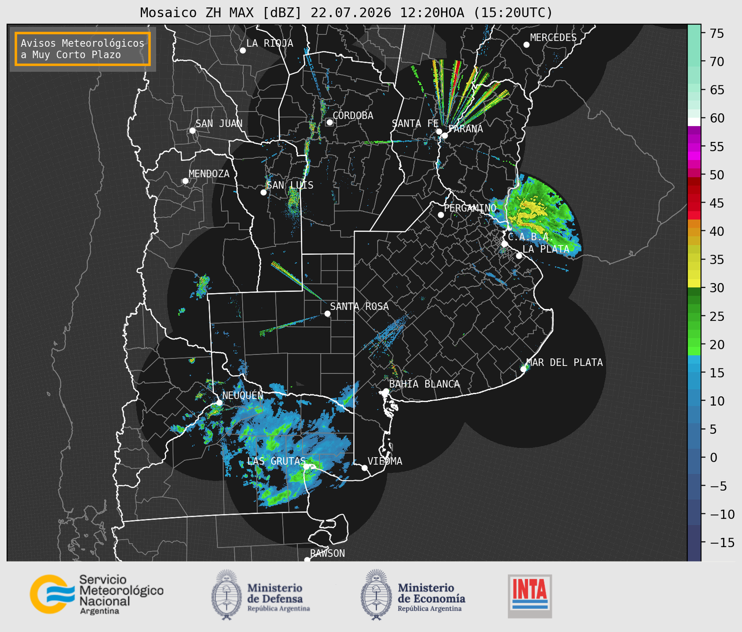Click the MENDOZA city marker dot
The width and height of the screenshot is (742, 632).
pos(185,181)
